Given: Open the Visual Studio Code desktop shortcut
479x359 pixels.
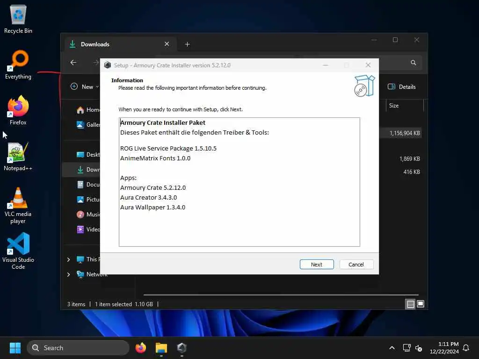Looking at the screenshot, I should (18, 251).
